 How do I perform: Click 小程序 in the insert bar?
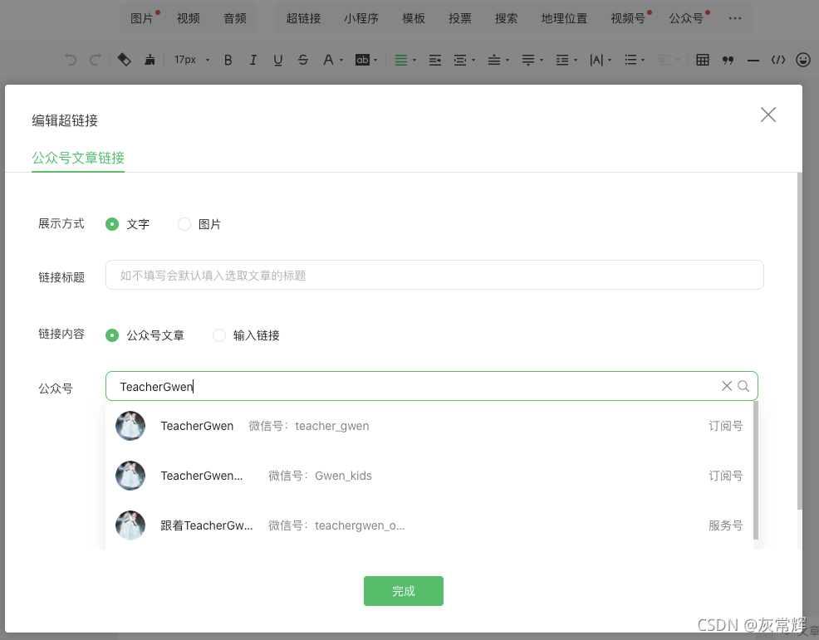(361, 18)
